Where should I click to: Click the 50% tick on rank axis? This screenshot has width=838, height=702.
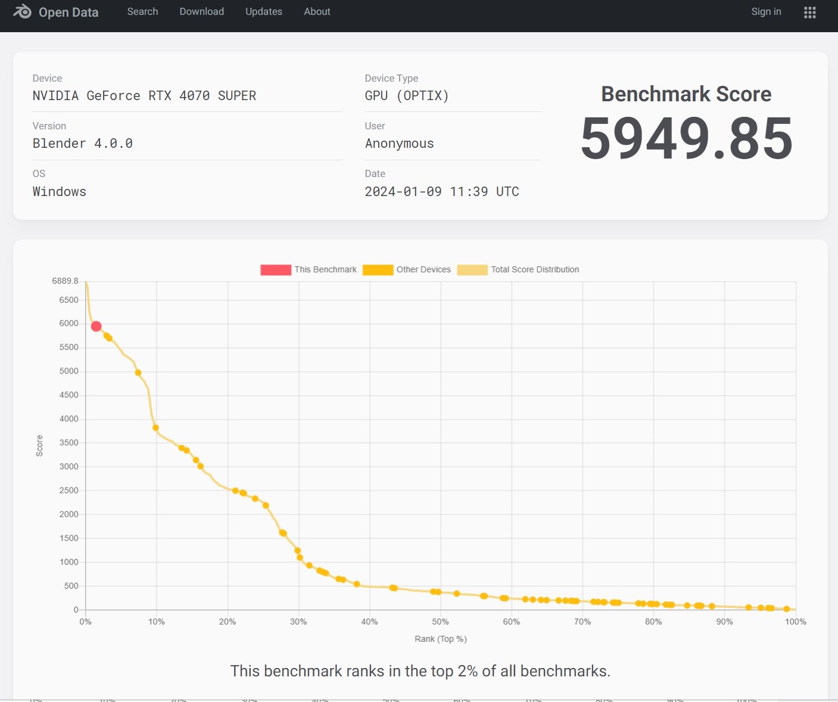pos(440,622)
